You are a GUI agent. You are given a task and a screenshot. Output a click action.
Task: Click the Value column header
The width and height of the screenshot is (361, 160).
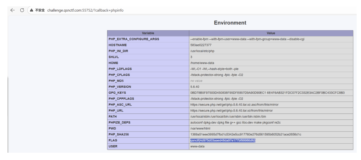click(x=271, y=33)
